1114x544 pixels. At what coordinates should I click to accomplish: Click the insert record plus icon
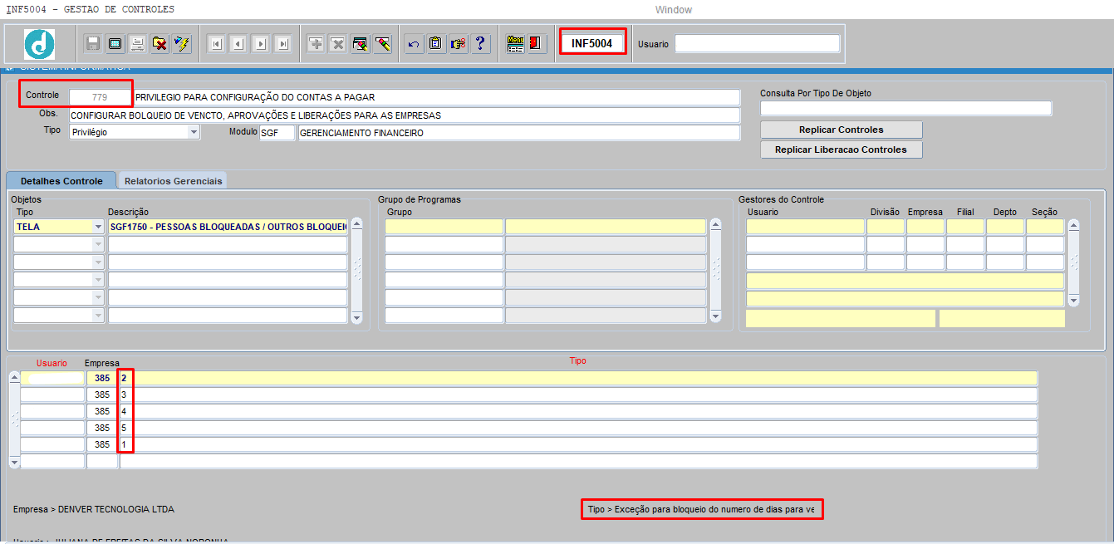316,43
